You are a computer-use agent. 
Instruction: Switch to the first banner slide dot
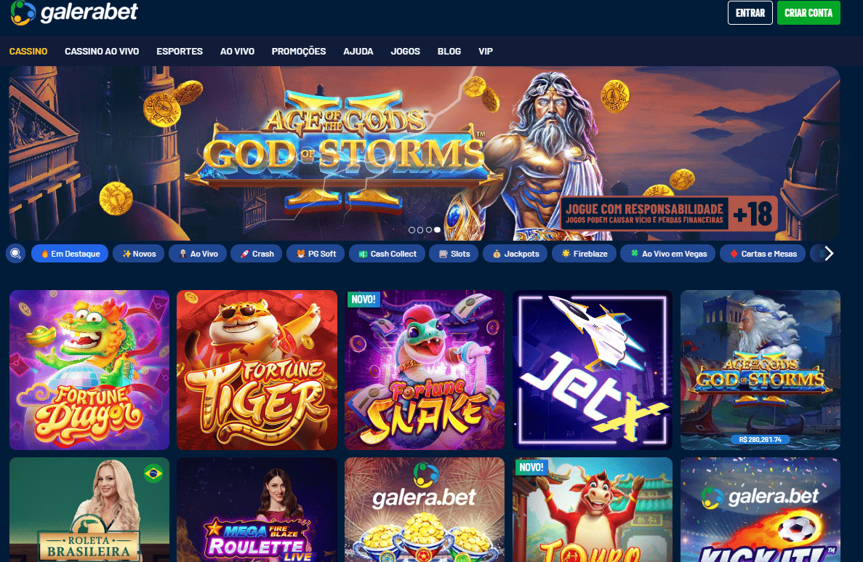click(x=412, y=230)
